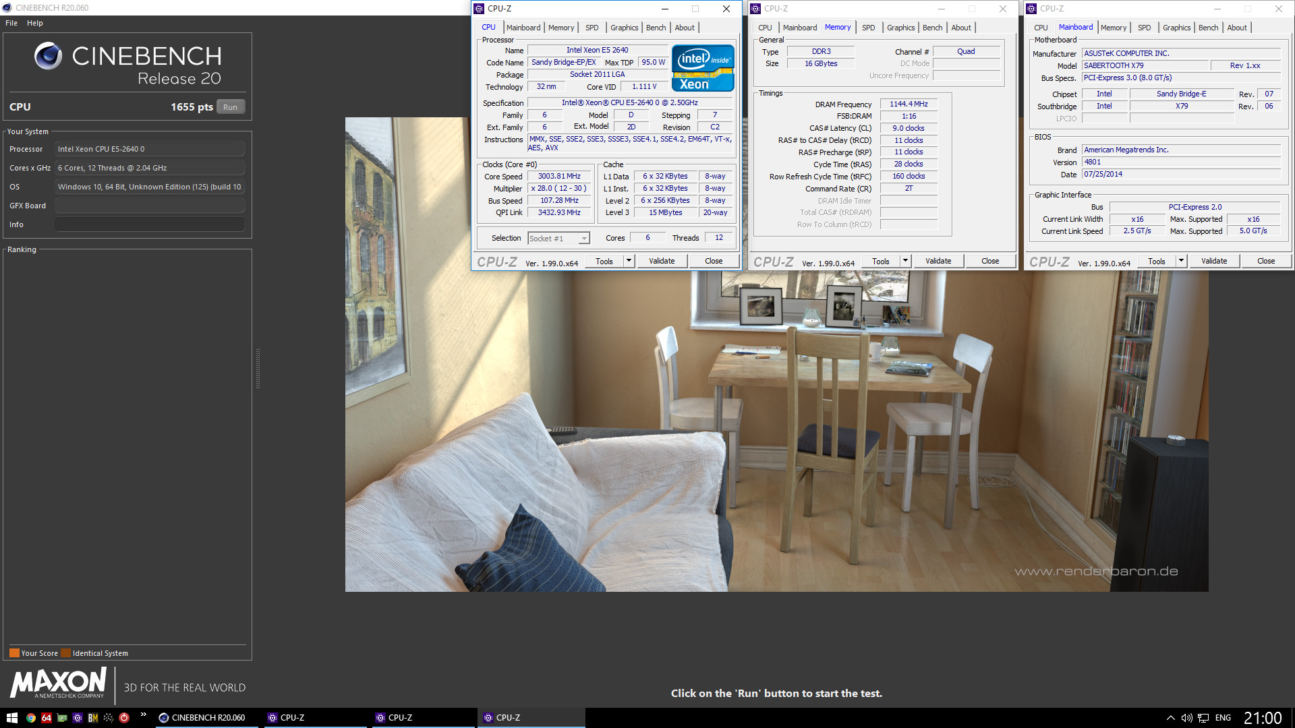Open the Help menu in Cinebench
This screenshot has width=1295, height=728.
pos(35,23)
